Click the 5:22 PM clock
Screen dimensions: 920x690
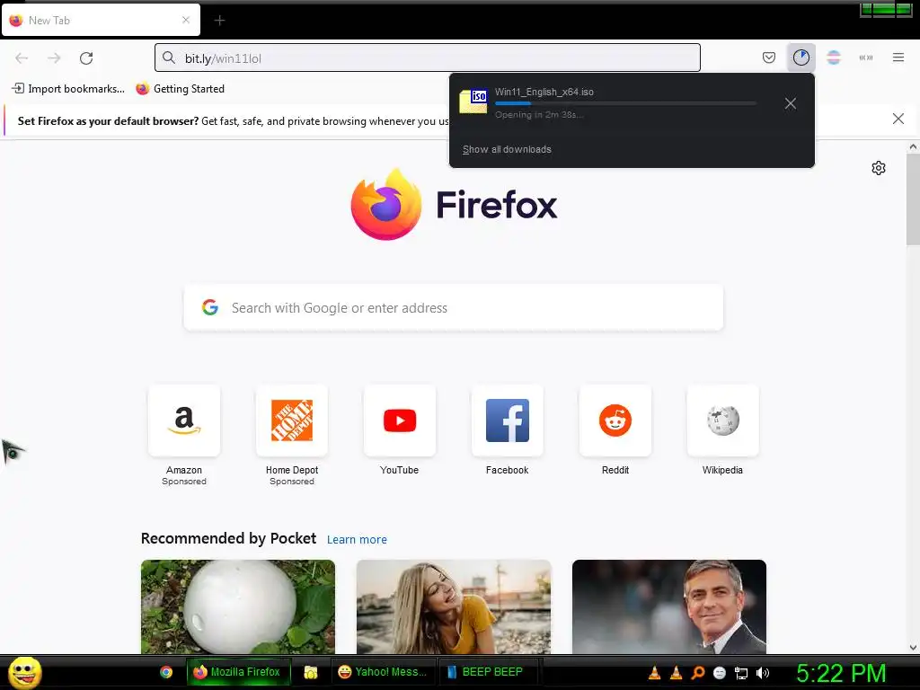pyautogui.click(x=841, y=673)
